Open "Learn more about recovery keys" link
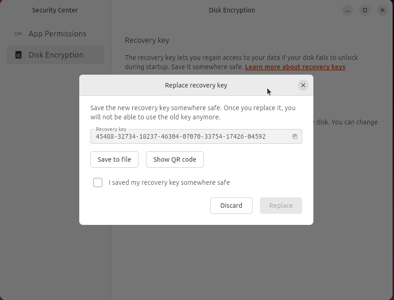The image size is (394, 300). (x=295, y=67)
